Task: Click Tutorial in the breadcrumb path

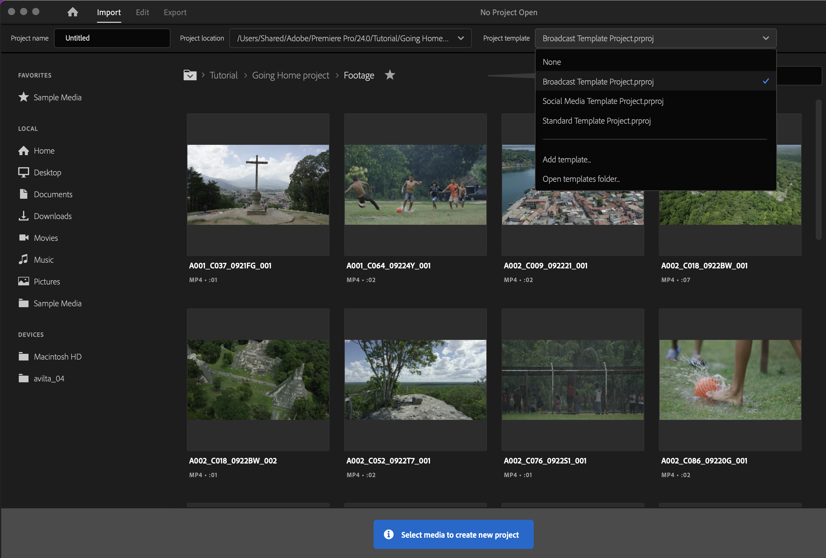Action: coord(223,75)
